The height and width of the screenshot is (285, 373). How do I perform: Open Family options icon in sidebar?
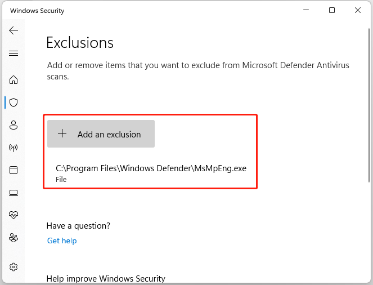click(14, 238)
